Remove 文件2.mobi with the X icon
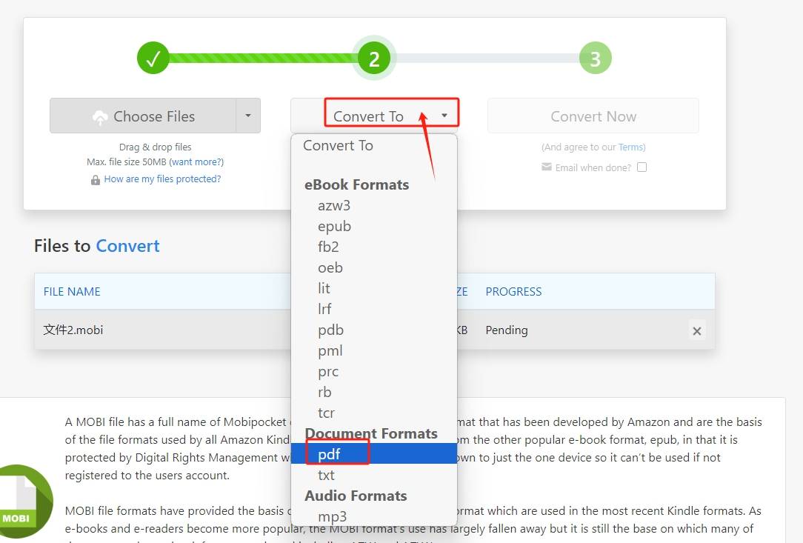The height and width of the screenshot is (543, 803). point(696,331)
